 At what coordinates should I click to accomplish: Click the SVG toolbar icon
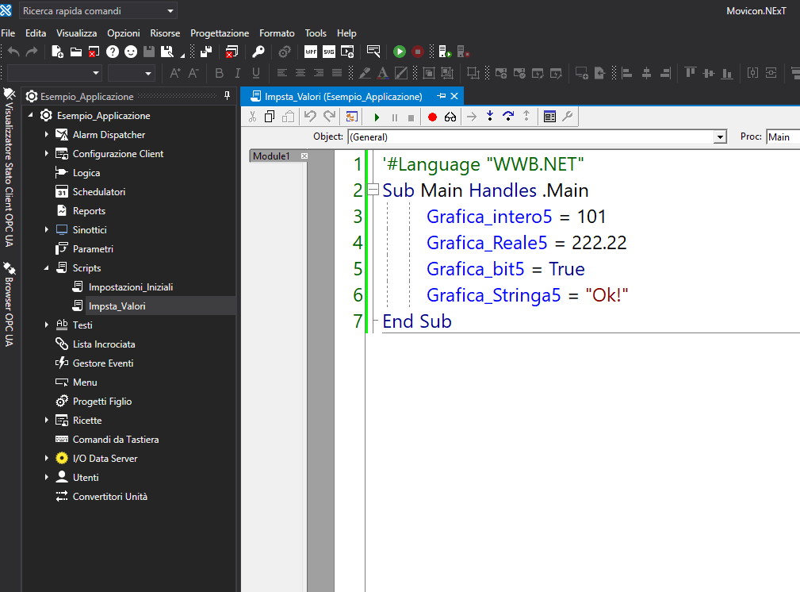(329, 52)
